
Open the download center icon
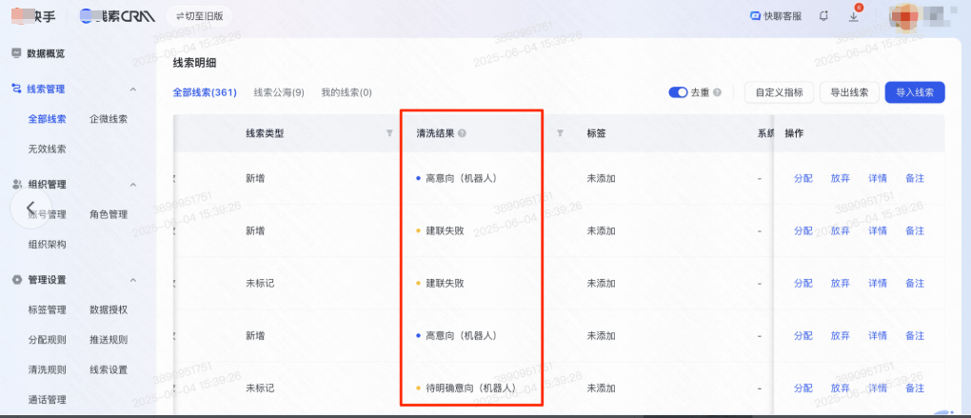(x=853, y=17)
